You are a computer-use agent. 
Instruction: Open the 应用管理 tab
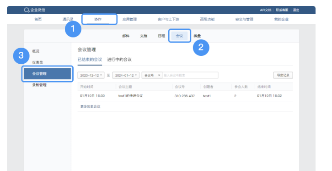coord(129,19)
